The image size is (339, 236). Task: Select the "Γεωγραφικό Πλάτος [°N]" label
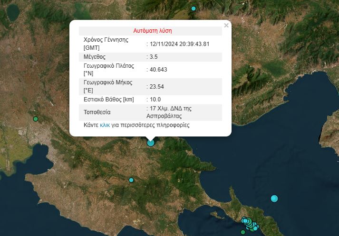(109, 70)
